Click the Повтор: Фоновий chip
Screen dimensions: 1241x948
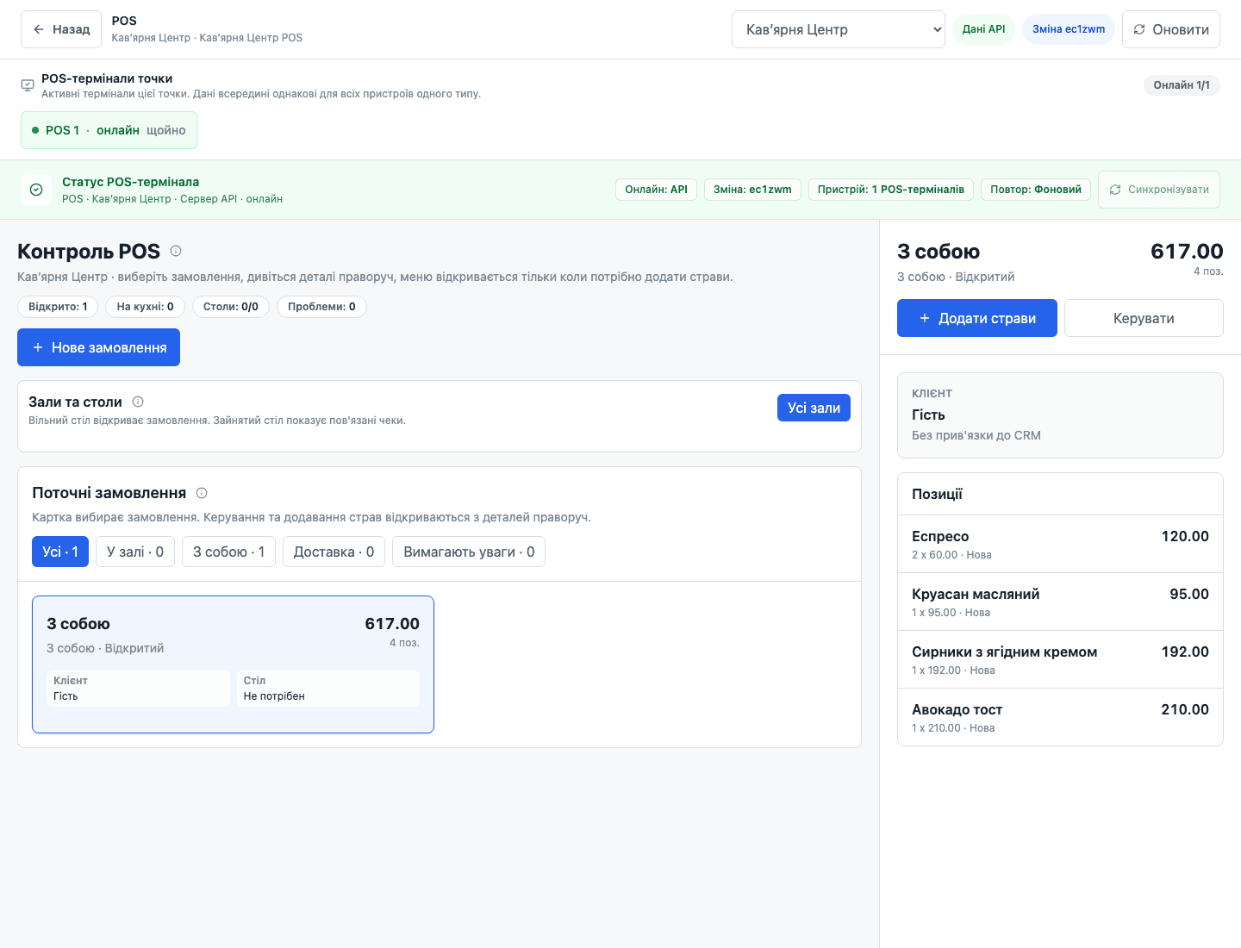[1036, 190]
